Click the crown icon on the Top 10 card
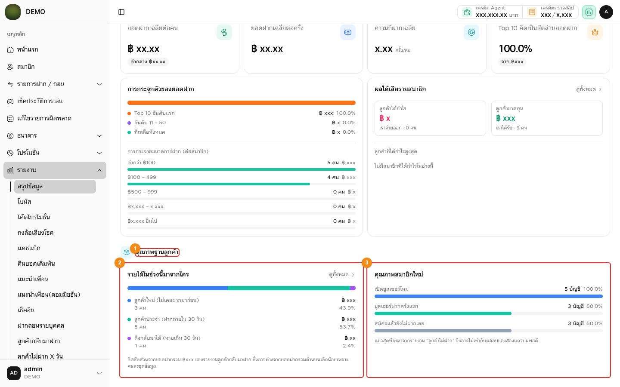This screenshot has height=387, width=620. pyautogui.click(x=595, y=32)
